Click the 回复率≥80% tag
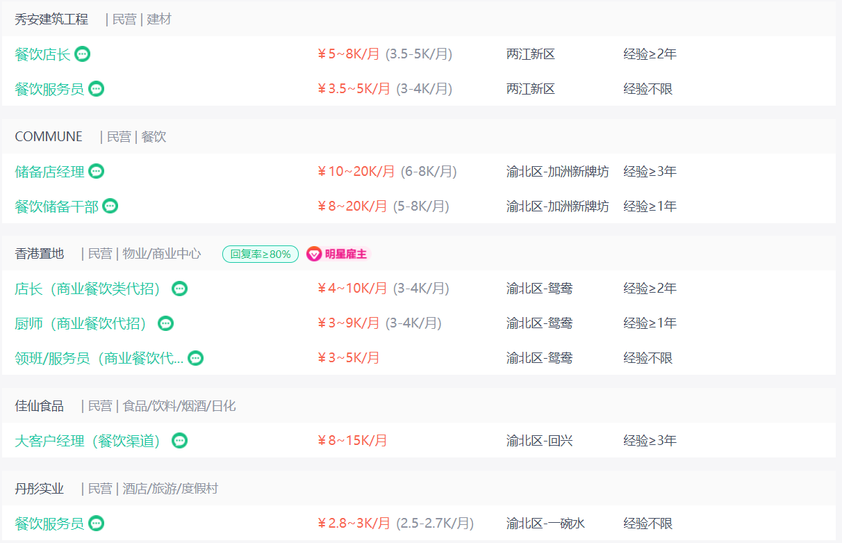 [x=261, y=254]
